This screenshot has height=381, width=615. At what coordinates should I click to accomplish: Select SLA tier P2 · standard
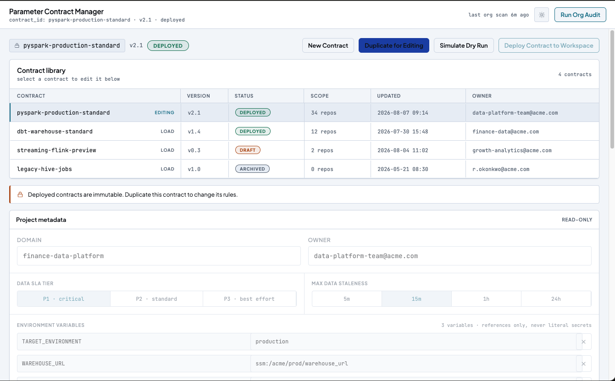pos(156,299)
